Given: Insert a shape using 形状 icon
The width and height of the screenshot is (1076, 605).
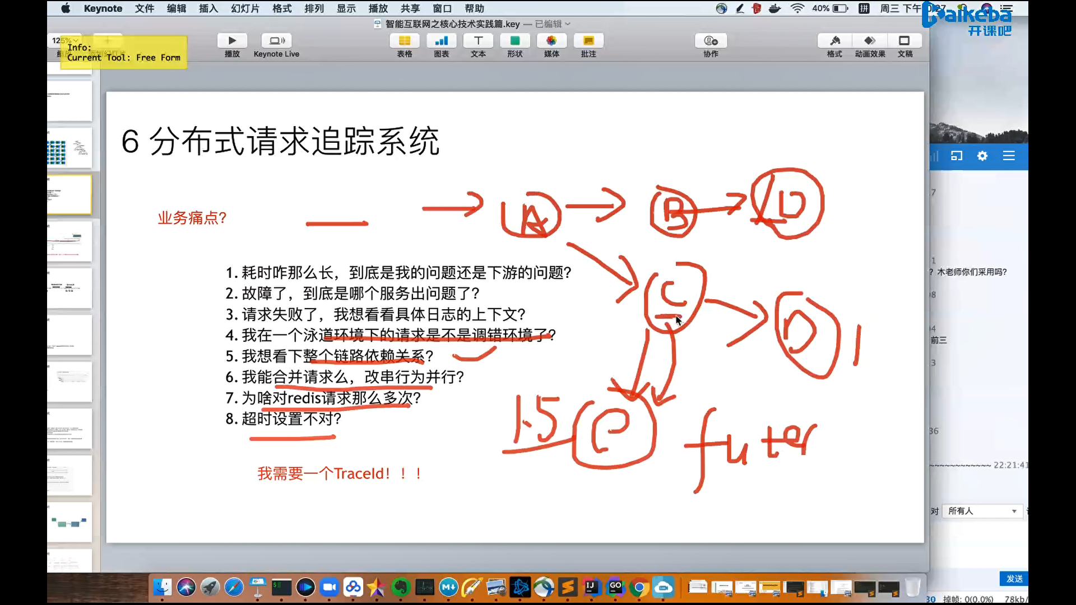Looking at the screenshot, I should [514, 41].
